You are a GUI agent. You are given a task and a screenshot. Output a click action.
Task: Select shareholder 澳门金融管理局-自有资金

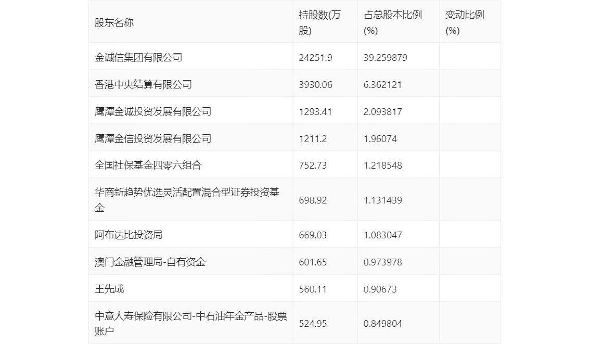click(x=150, y=262)
